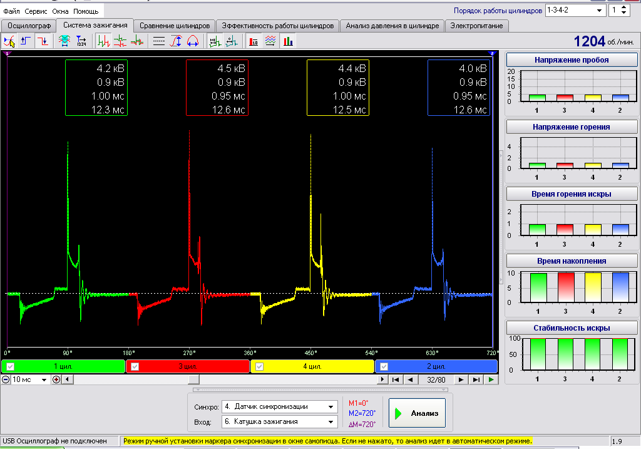The image size is (641, 449).
Task: Click the red bar with 10 icon
Action: pyautogui.click(x=254, y=41)
